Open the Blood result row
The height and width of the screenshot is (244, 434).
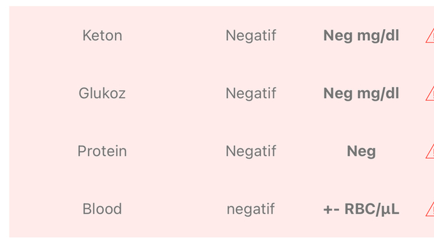pos(222,209)
